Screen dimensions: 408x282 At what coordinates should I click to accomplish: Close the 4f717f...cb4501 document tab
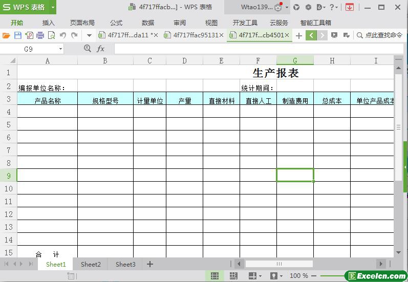tap(287, 35)
